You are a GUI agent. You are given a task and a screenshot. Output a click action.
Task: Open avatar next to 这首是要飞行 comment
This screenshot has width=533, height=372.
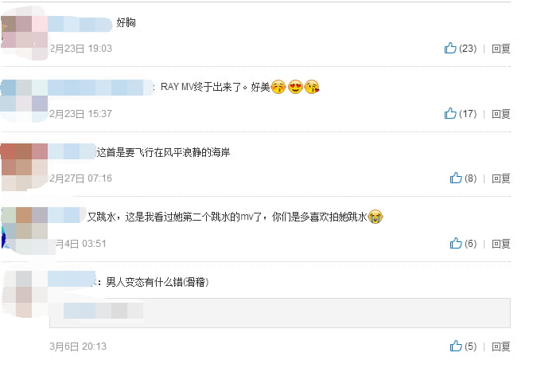coord(24,166)
